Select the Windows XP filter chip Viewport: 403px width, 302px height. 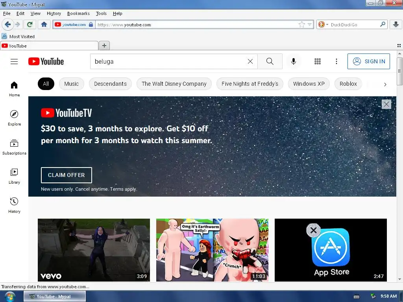[x=309, y=84]
